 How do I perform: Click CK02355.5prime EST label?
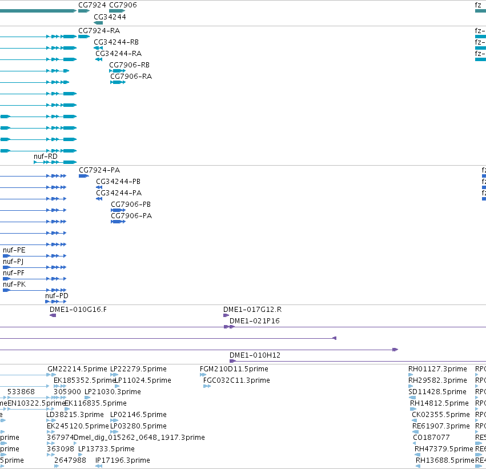441,415
